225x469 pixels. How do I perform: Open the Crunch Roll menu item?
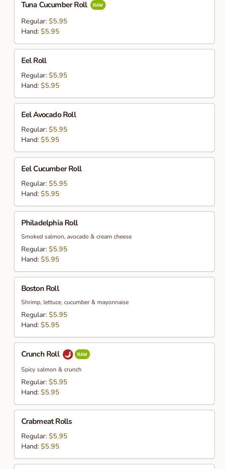115,374
